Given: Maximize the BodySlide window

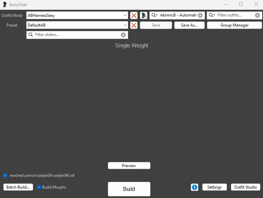Looking at the screenshot, I should (x=241, y=4).
